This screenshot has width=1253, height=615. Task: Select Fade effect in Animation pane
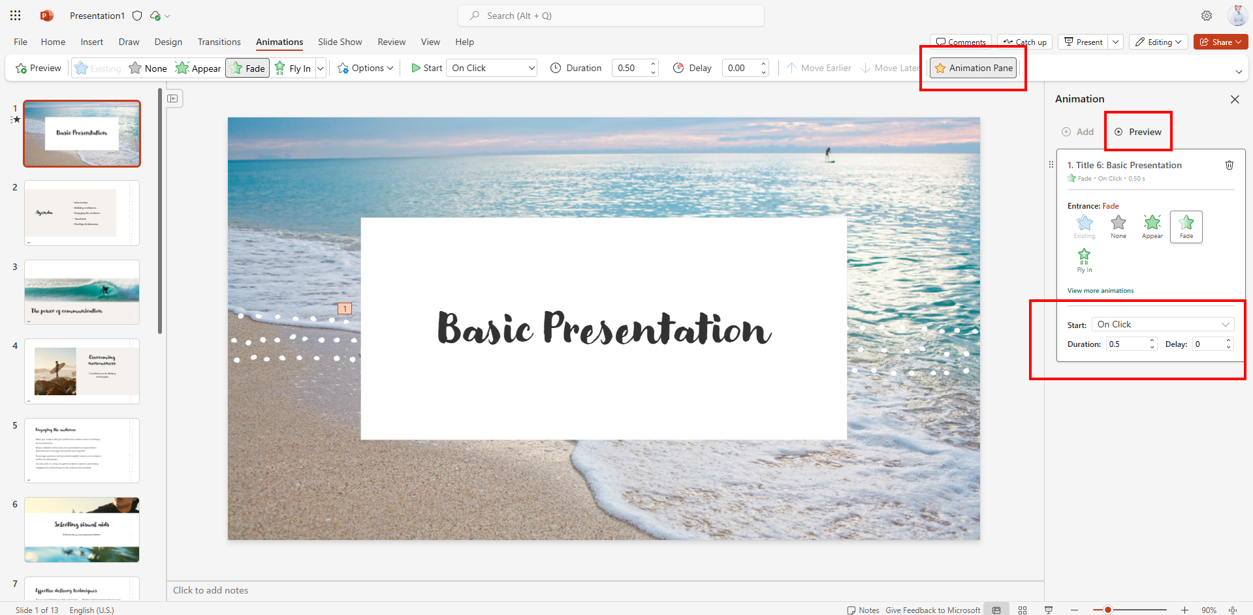[1186, 227]
